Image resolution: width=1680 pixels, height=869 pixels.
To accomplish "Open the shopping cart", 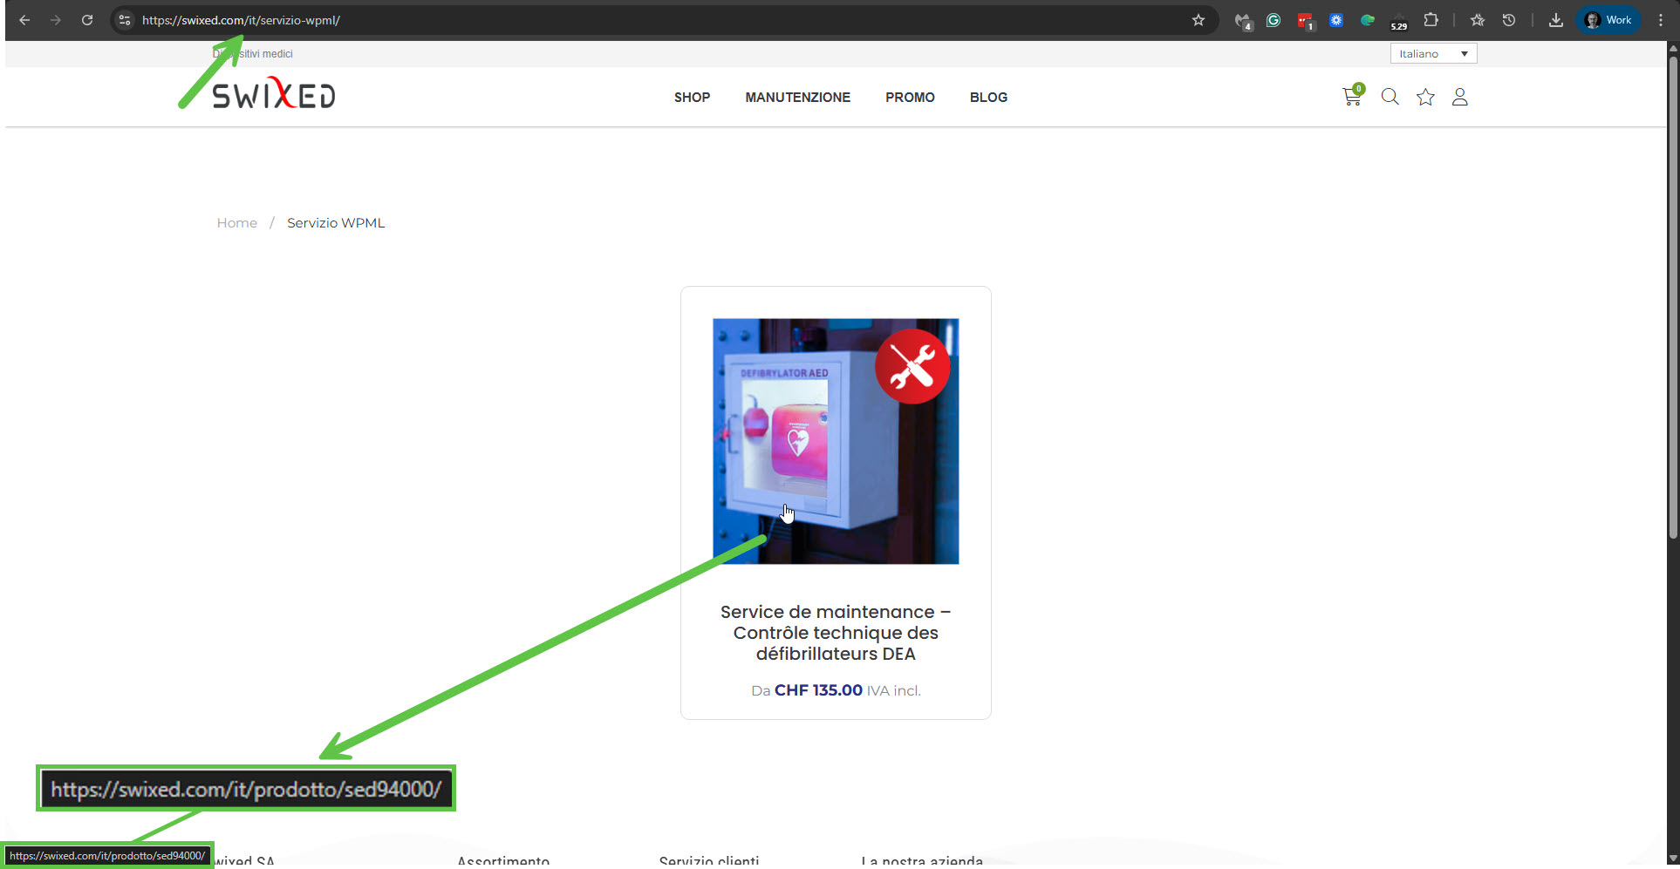I will click(1353, 96).
